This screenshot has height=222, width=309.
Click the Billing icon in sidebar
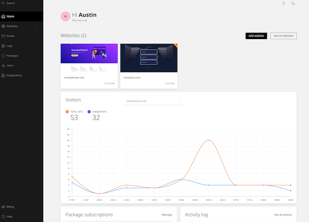coord(3,207)
